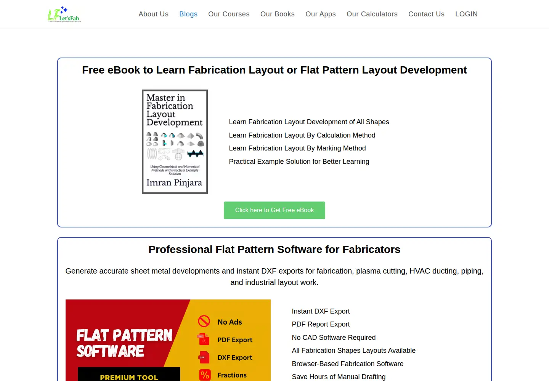Click the PDF Export file icon
The height and width of the screenshot is (381, 549).
click(204, 339)
